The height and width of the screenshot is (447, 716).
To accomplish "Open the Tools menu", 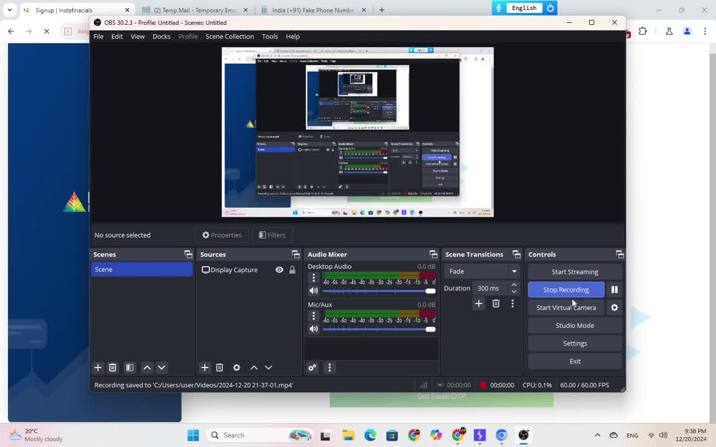I will click(x=270, y=37).
